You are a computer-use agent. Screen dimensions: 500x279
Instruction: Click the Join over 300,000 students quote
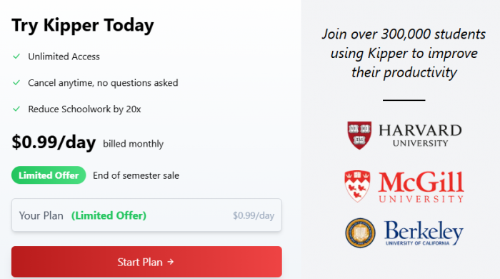click(x=404, y=53)
